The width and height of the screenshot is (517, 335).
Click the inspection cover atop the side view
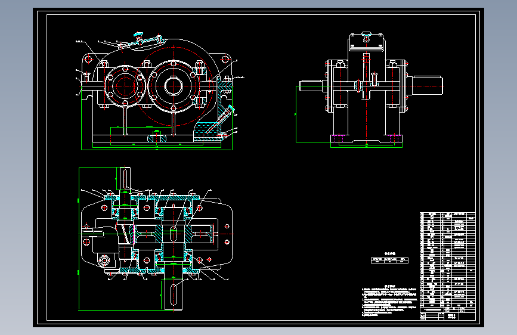click(366, 42)
